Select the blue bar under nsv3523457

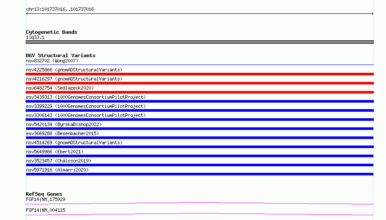click(200, 165)
